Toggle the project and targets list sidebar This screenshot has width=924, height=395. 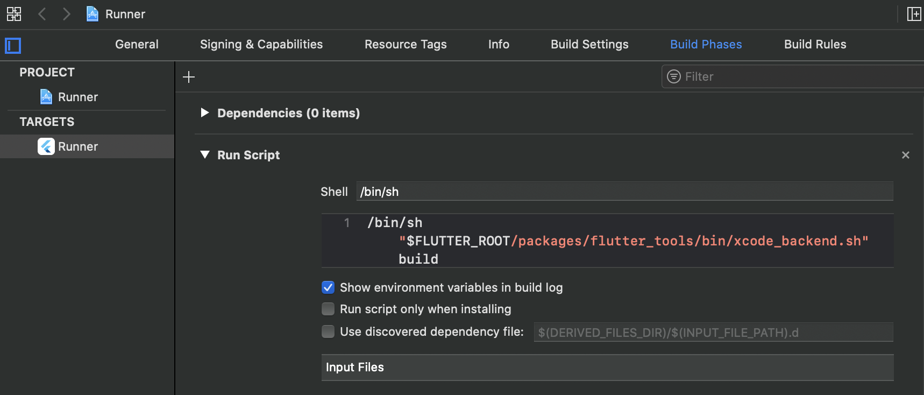point(13,46)
